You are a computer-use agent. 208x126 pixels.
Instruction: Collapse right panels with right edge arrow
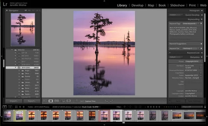pos(207,56)
